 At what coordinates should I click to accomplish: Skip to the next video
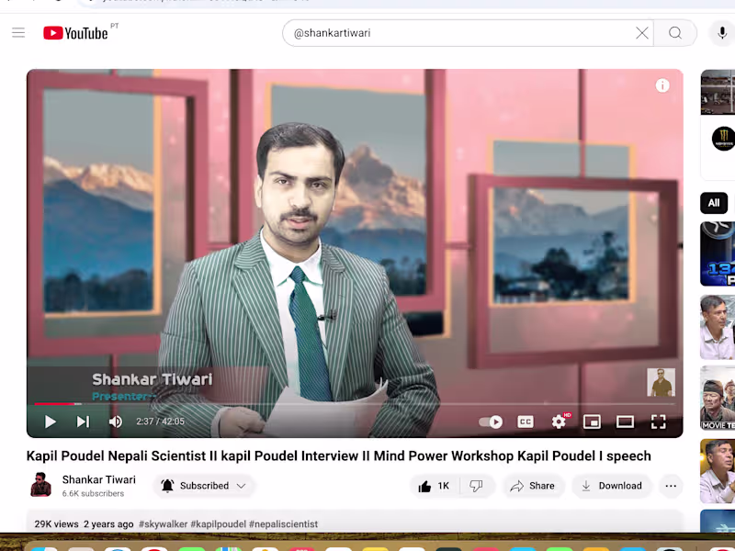83,422
